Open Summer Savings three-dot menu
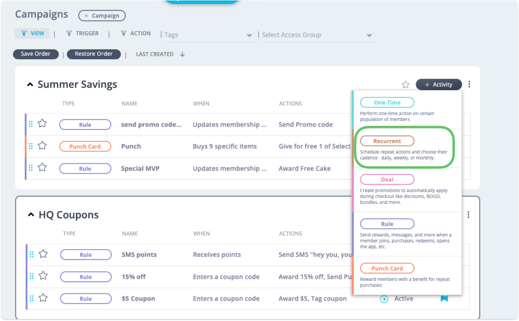 (469, 84)
